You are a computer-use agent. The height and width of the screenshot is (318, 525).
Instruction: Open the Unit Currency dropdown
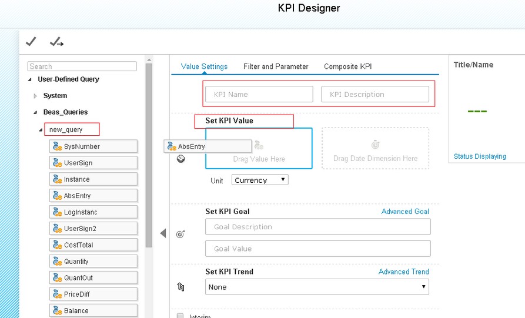click(260, 180)
